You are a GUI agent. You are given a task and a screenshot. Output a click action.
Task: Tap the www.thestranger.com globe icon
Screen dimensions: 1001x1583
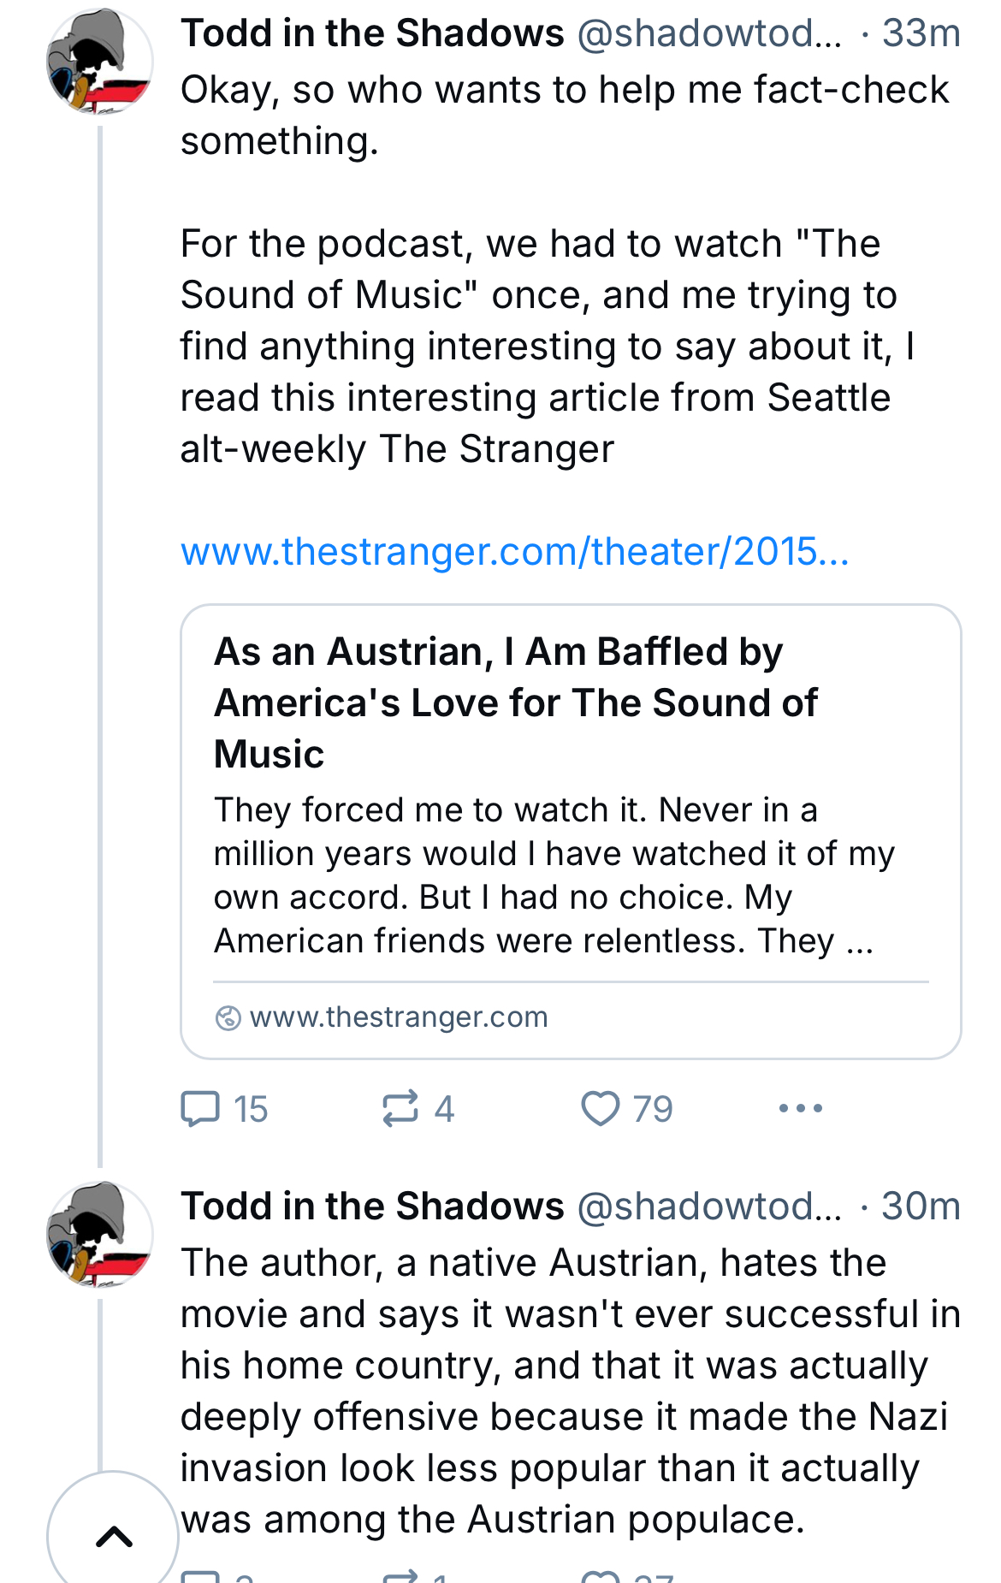coord(228,1017)
